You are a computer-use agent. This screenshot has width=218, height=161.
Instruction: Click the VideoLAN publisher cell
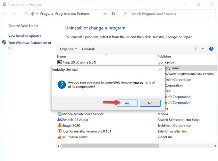[165, 137]
